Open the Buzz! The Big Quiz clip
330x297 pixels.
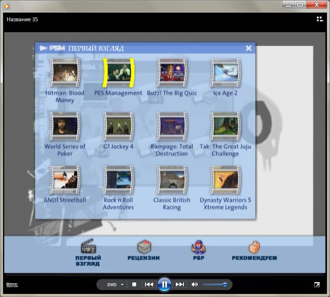pyautogui.click(x=172, y=73)
